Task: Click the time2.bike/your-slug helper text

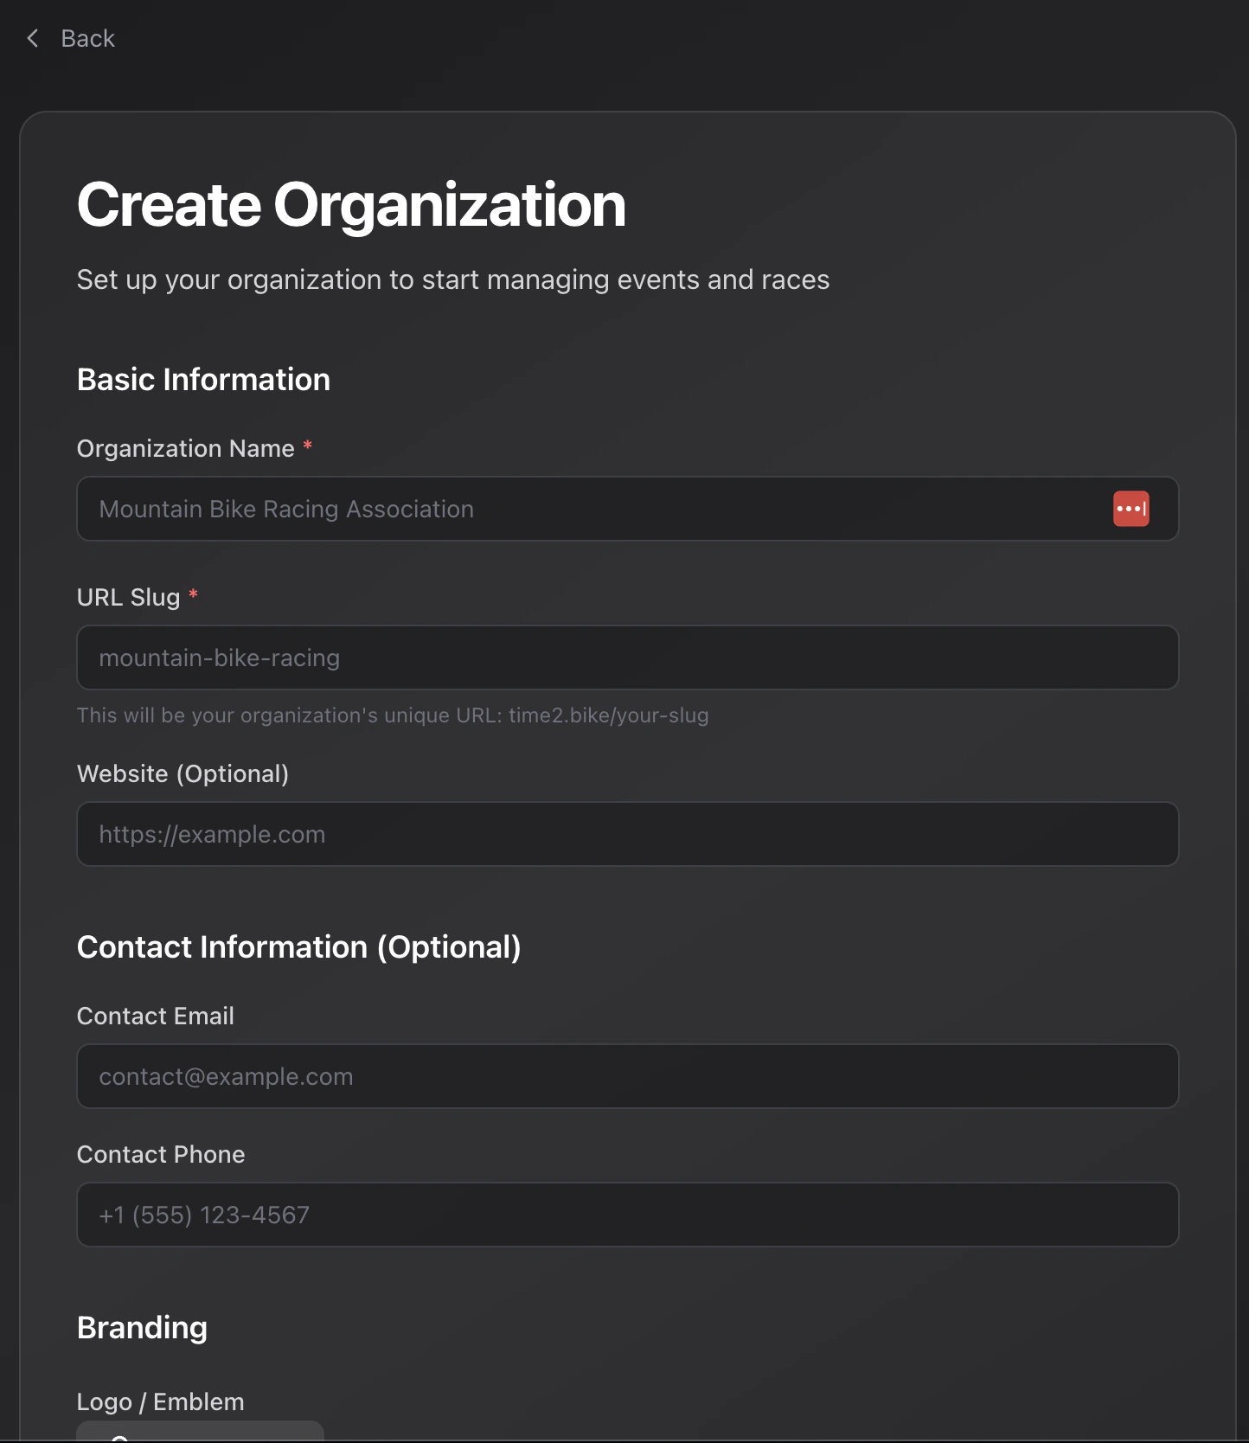Action: tap(393, 715)
